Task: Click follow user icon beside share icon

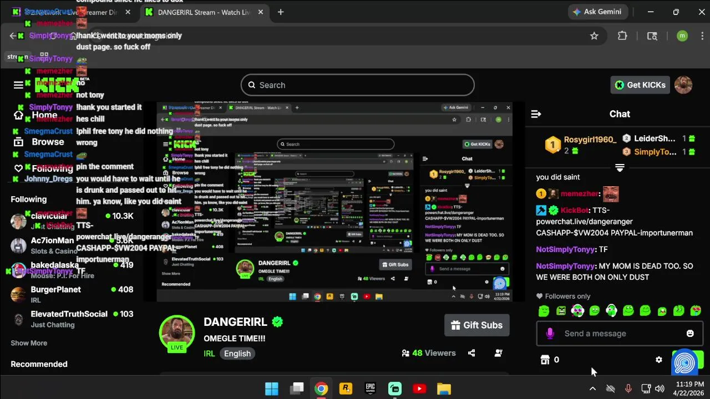Action: coord(498,353)
